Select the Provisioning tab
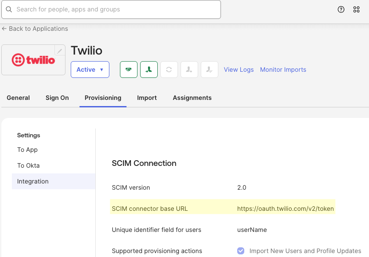The width and height of the screenshot is (369, 257). (x=103, y=98)
